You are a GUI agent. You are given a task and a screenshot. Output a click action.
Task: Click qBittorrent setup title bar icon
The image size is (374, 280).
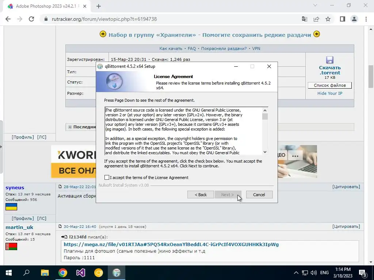tap(100, 66)
